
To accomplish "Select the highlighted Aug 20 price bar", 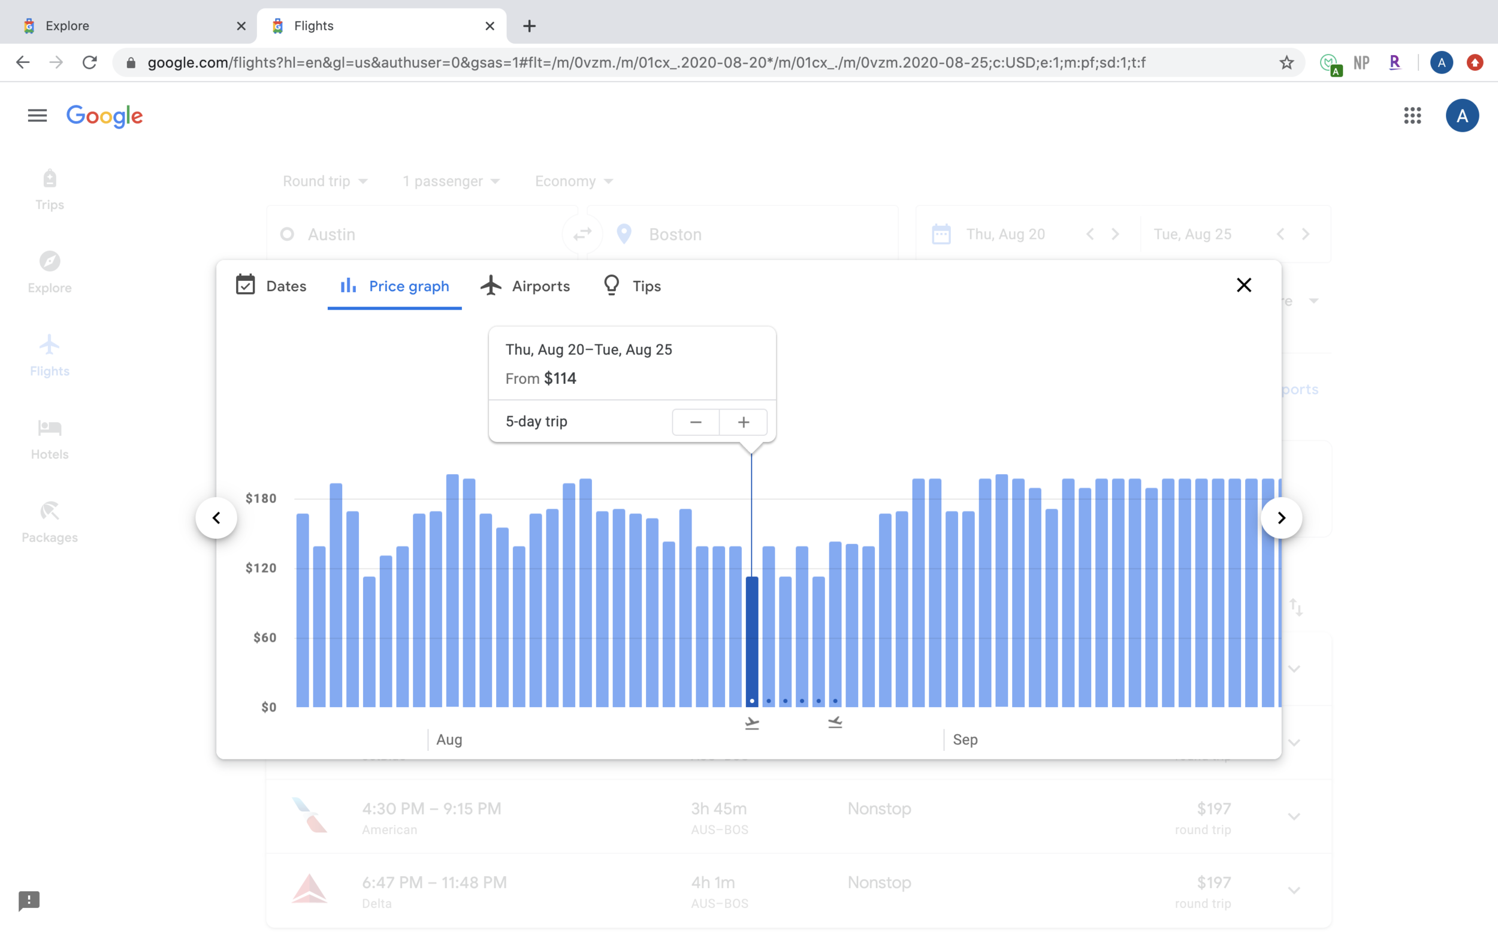I will coord(752,641).
